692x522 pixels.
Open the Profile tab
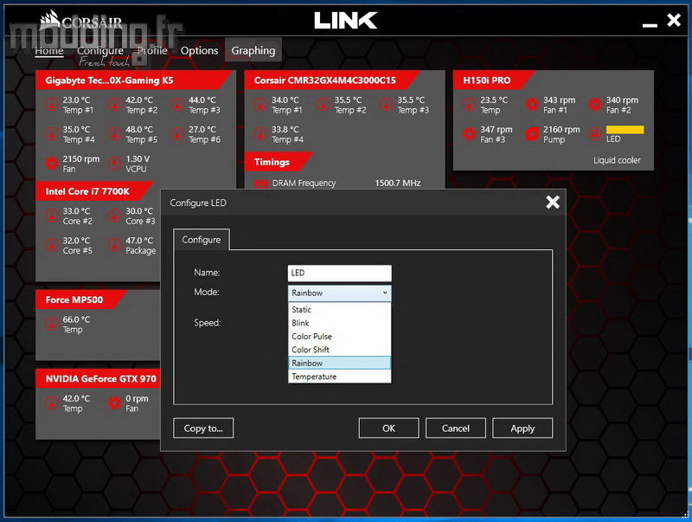click(x=152, y=51)
